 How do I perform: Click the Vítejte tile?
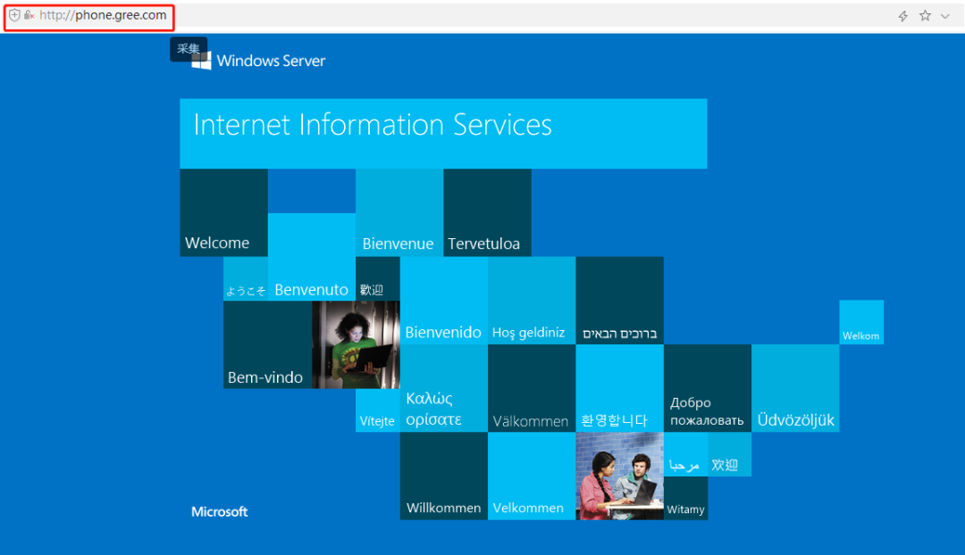pyautogui.click(x=378, y=410)
